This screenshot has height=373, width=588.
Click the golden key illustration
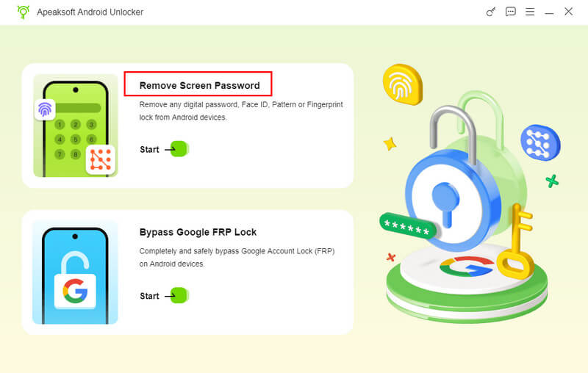(518, 242)
